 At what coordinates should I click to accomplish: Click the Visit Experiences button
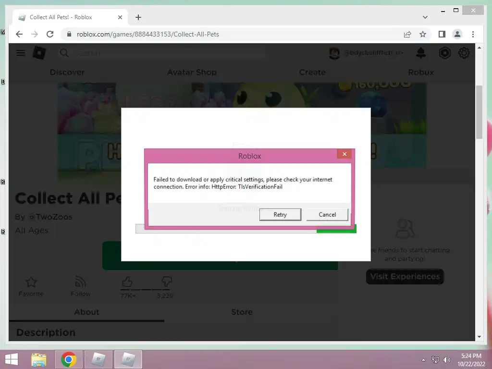405,276
